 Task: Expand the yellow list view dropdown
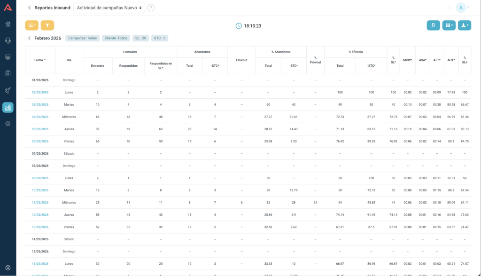[x=32, y=25]
